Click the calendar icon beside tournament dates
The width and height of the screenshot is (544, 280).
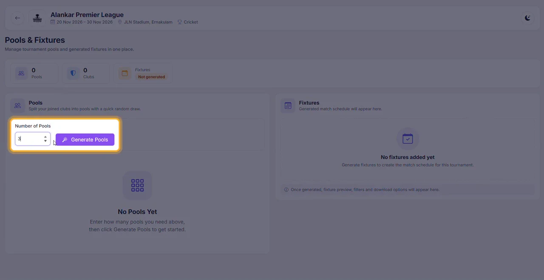(53, 22)
